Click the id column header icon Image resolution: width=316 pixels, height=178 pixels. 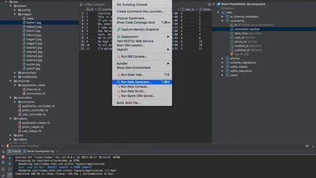pos(88,9)
